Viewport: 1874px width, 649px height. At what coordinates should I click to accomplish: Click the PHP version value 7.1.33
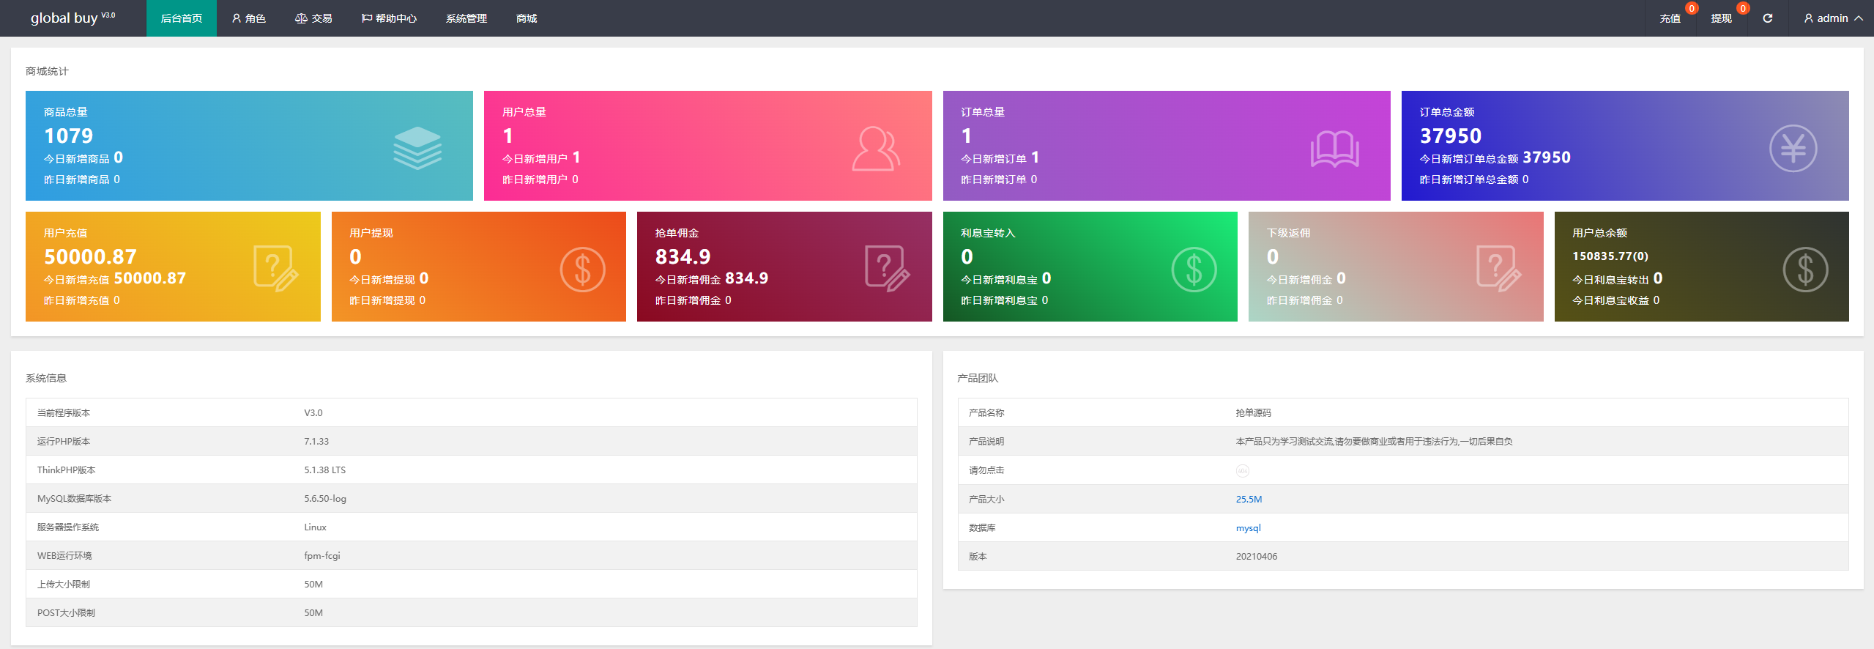pyautogui.click(x=316, y=442)
